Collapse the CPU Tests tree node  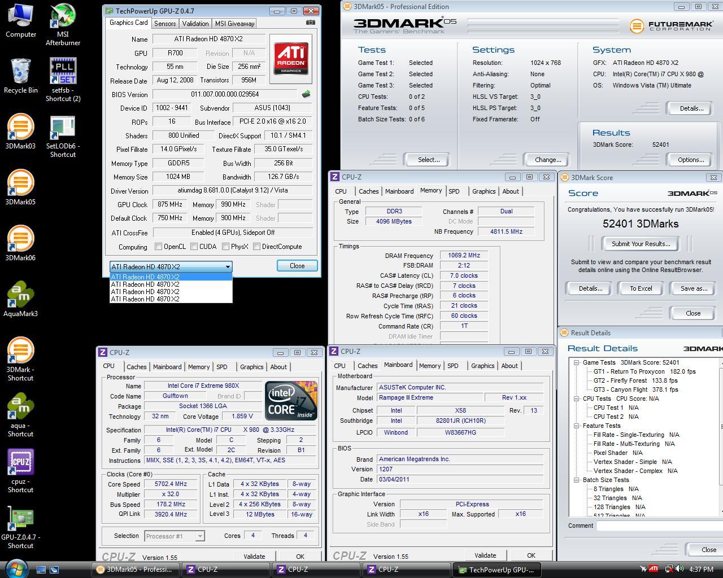(x=576, y=399)
